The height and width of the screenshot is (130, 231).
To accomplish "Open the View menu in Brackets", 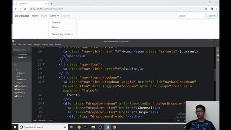I will click(x=30, y=44).
